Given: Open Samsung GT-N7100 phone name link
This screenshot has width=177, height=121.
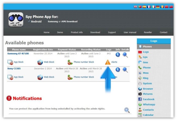Looking at the screenshot, I should pos(18,53).
